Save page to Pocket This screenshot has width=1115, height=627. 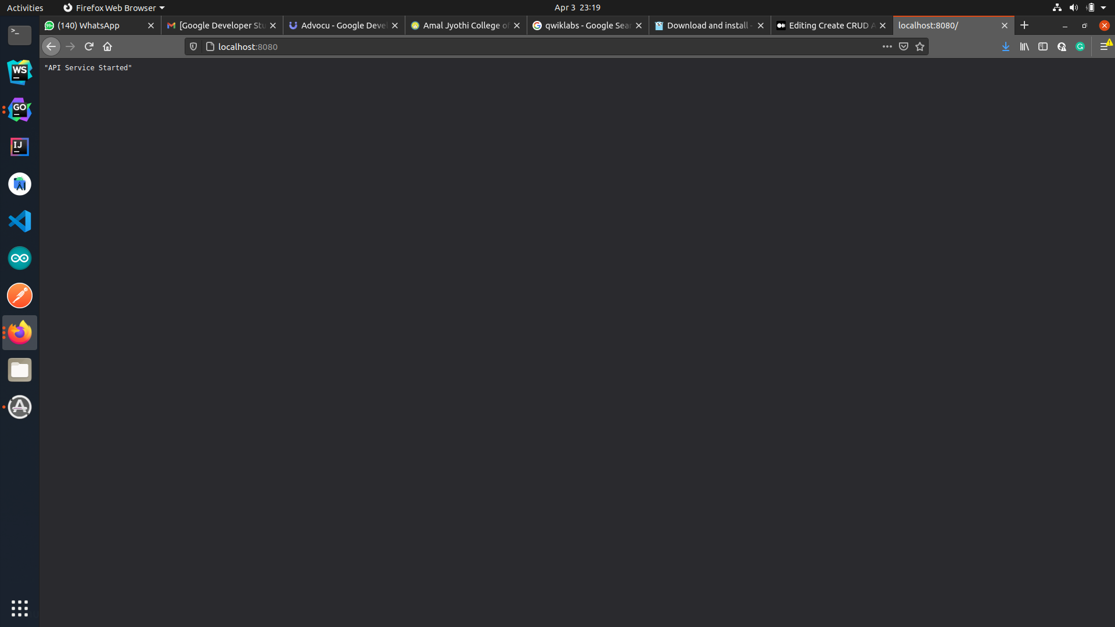click(904, 46)
